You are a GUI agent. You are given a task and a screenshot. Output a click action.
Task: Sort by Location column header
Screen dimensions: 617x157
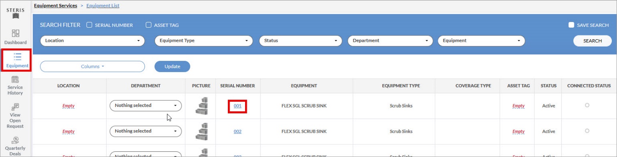69,86
